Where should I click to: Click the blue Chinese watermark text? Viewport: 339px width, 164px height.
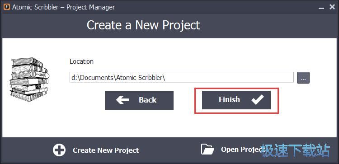[x=295, y=150]
